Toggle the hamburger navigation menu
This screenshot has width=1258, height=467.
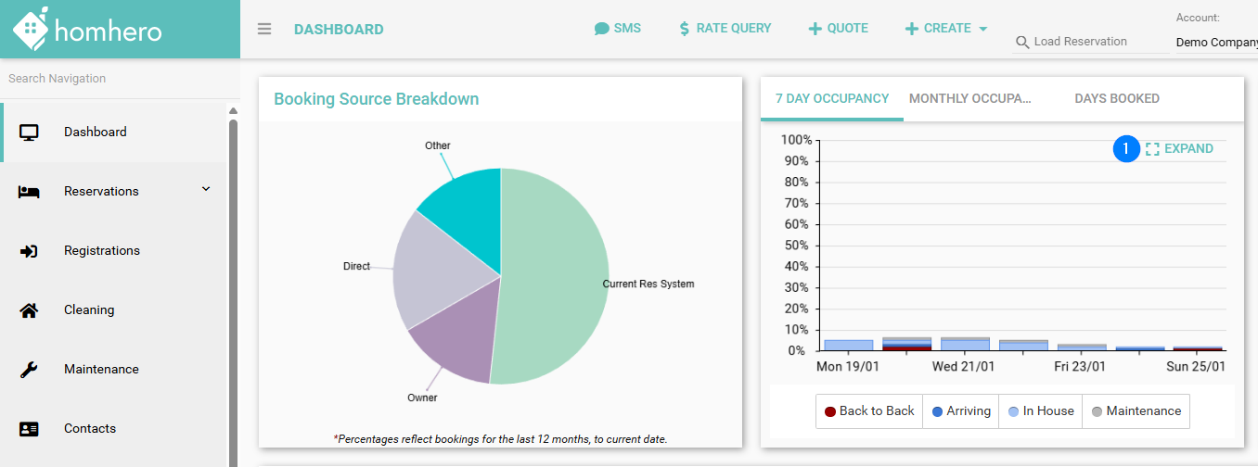click(x=264, y=29)
